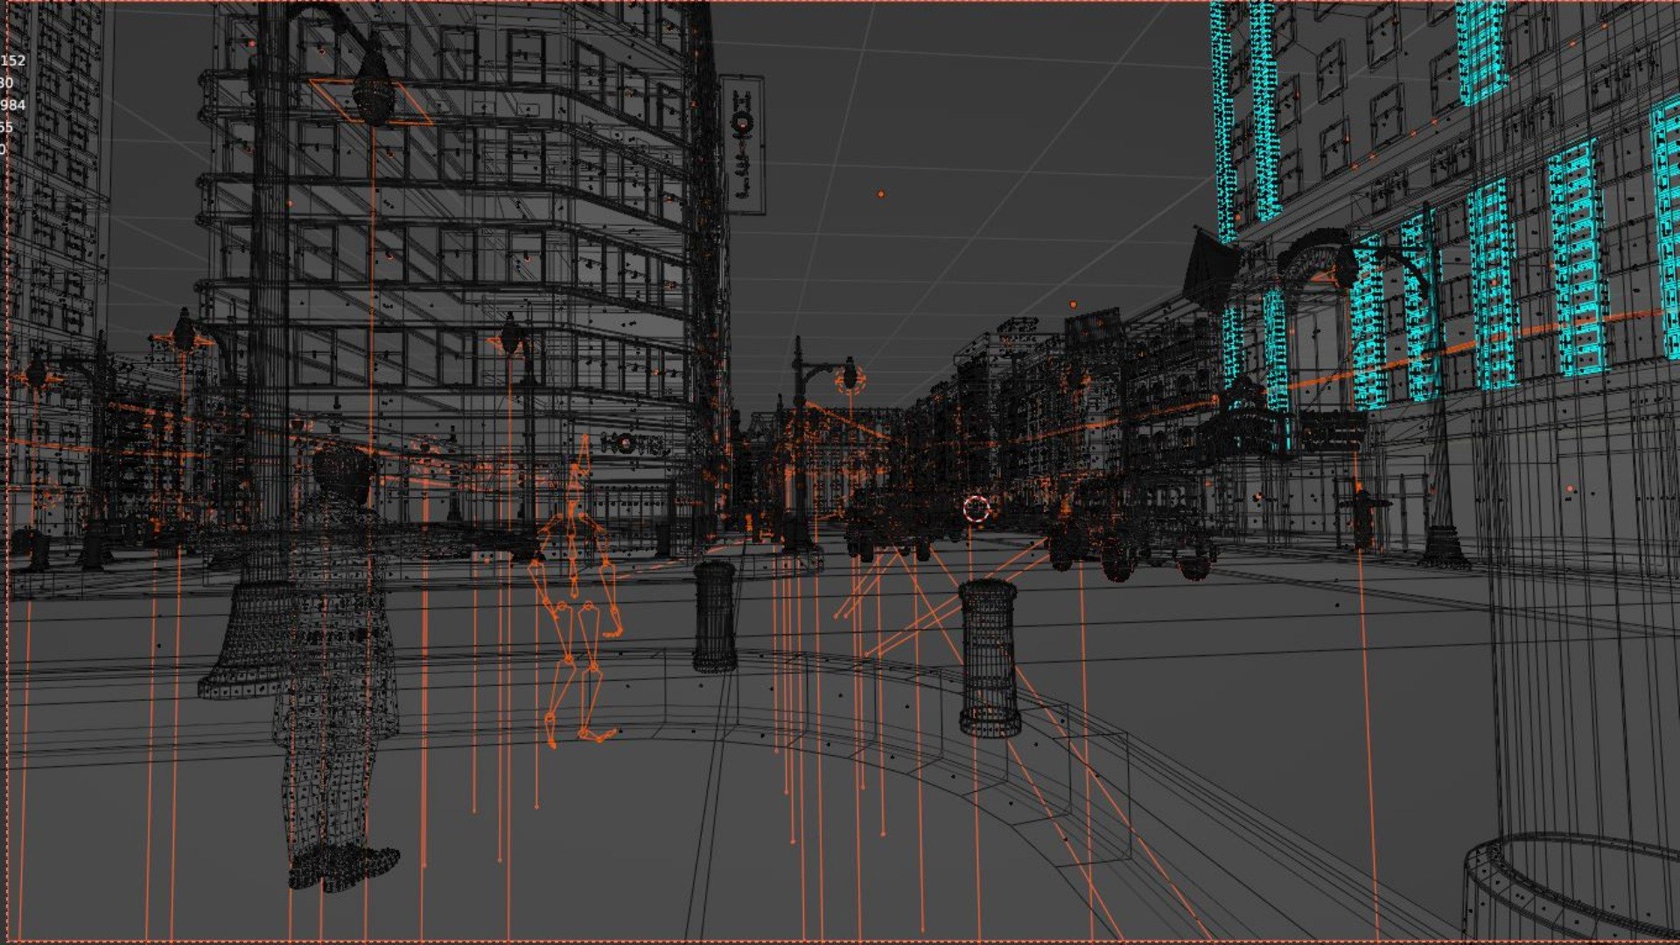Screen dimensions: 1680x945
Task: Click the 3D cursor crosshair in the street
Action: [x=976, y=508]
